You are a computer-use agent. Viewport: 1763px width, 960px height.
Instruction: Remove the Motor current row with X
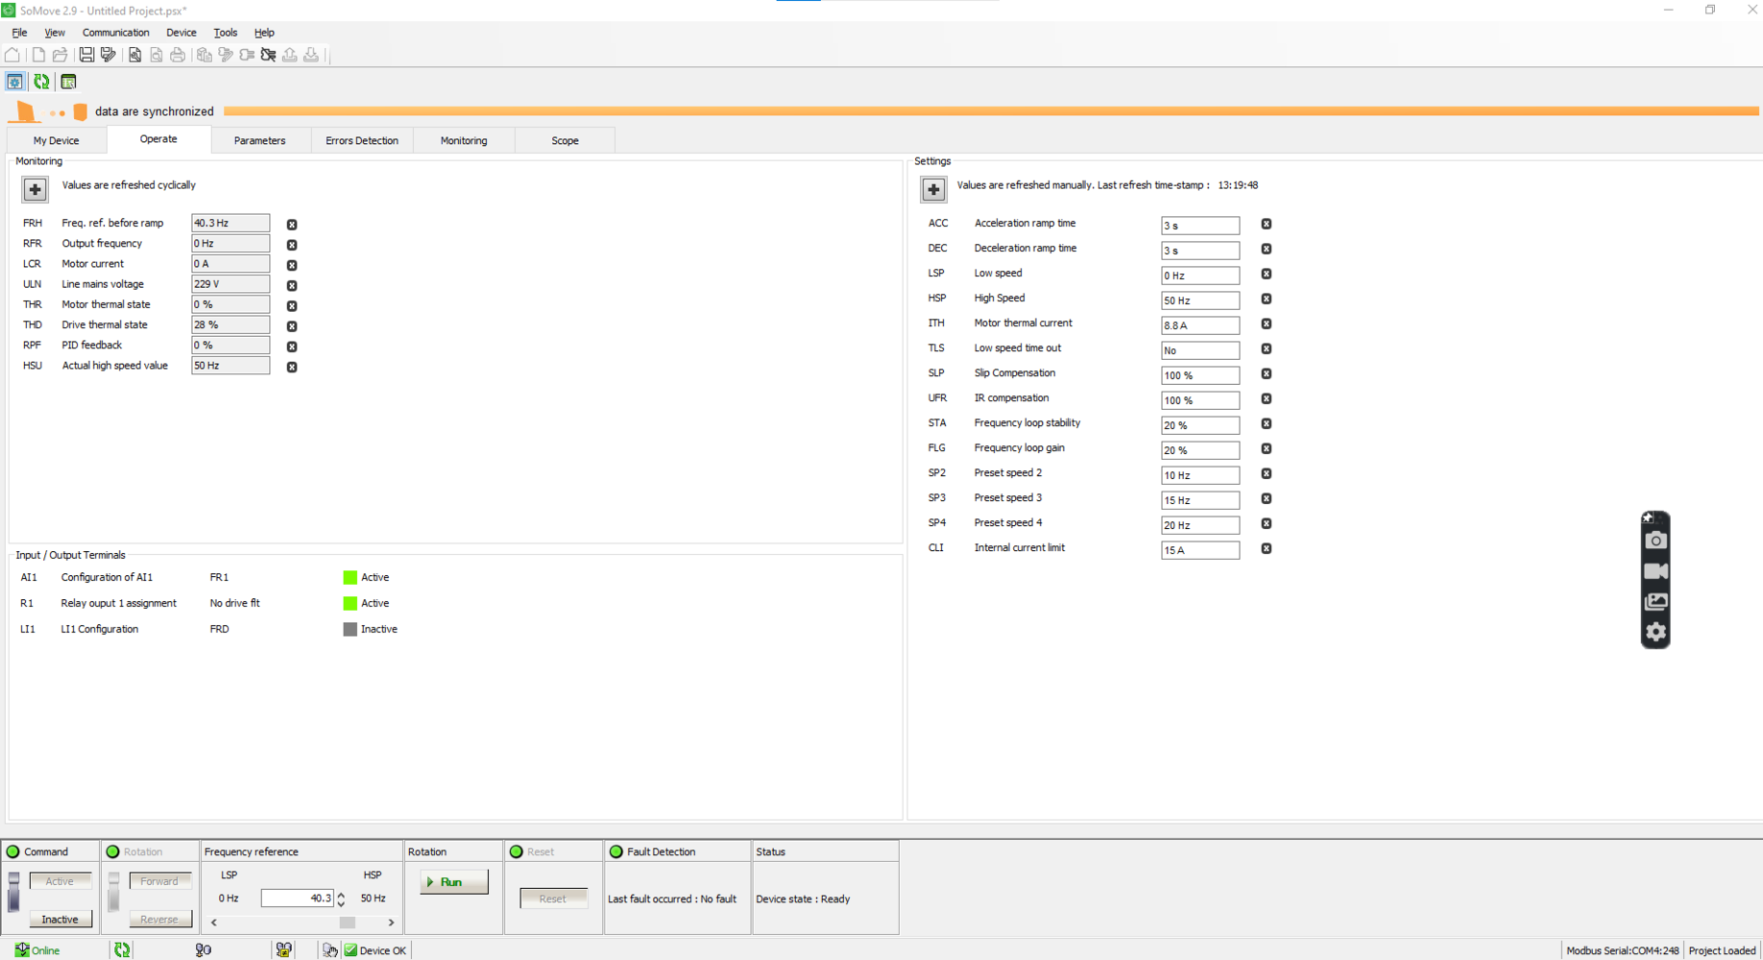point(292,265)
